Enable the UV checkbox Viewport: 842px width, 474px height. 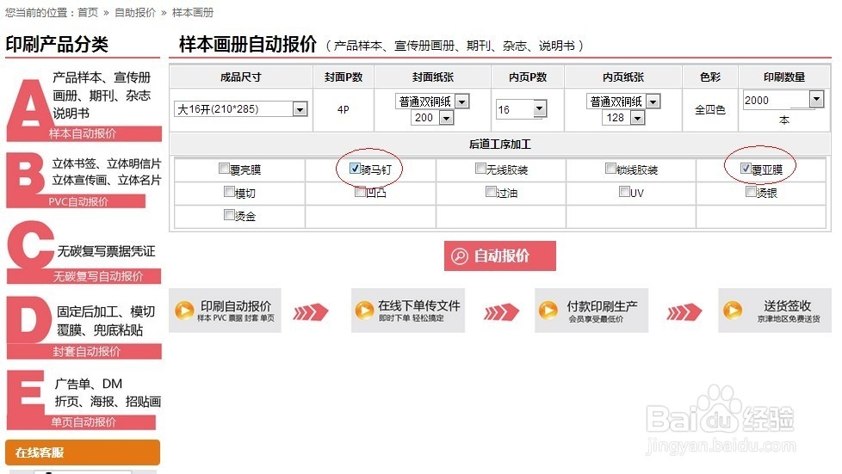coord(624,192)
